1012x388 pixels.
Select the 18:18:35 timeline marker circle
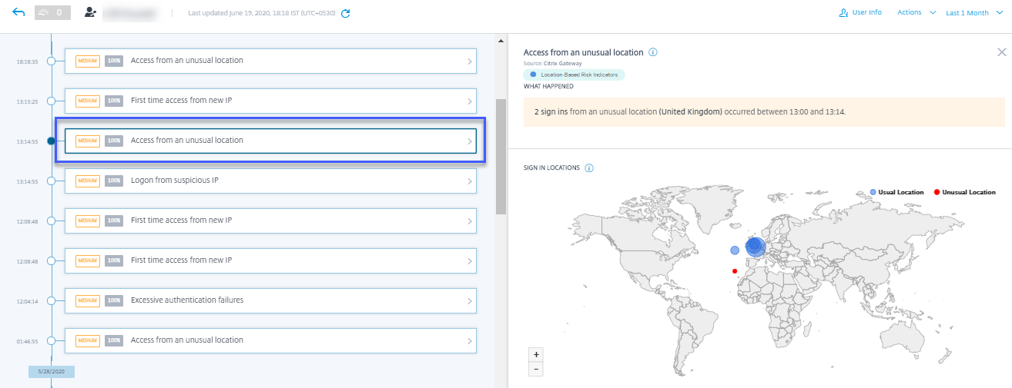(x=51, y=61)
